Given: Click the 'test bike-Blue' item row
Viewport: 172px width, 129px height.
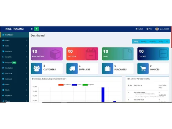Looking at the screenshot, I should pyautogui.click(x=147, y=100).
